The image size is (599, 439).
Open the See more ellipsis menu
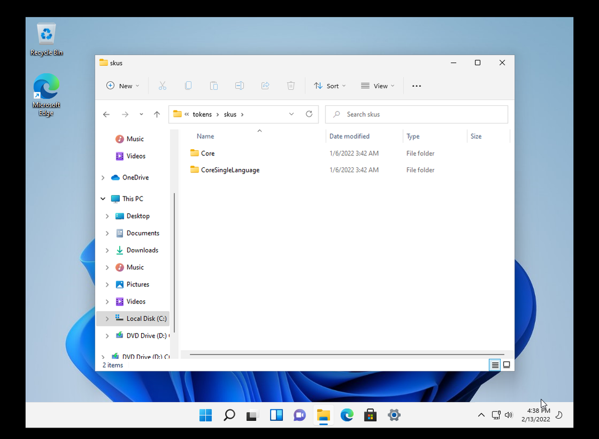point(416,86)
